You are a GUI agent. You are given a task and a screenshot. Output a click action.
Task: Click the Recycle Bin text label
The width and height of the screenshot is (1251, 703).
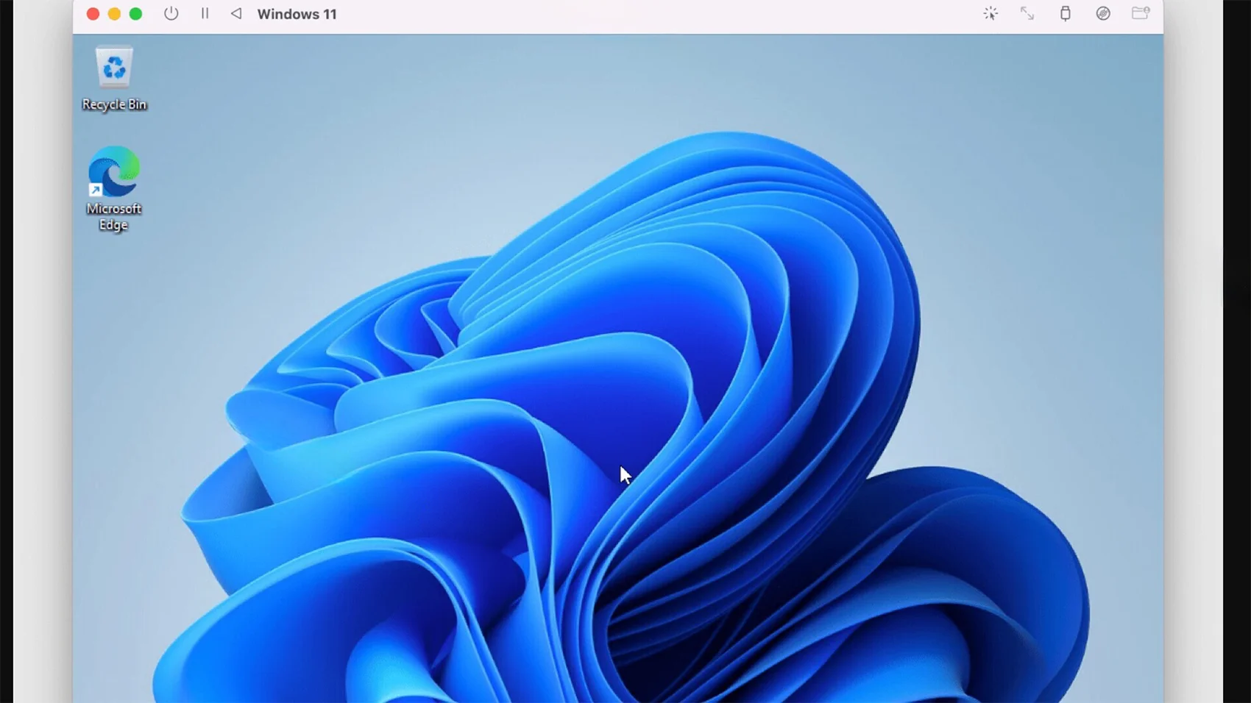(114, 104)
